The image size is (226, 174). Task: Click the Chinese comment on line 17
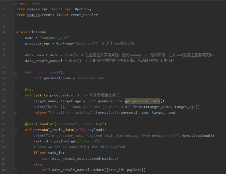pos(102,95)
